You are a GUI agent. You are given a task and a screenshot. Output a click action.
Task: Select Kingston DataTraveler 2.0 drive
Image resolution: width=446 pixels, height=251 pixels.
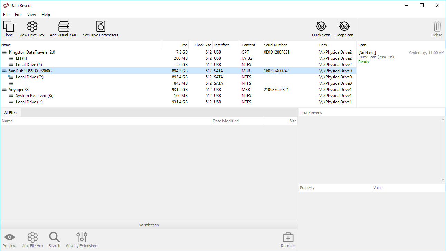tap(178, 52)
